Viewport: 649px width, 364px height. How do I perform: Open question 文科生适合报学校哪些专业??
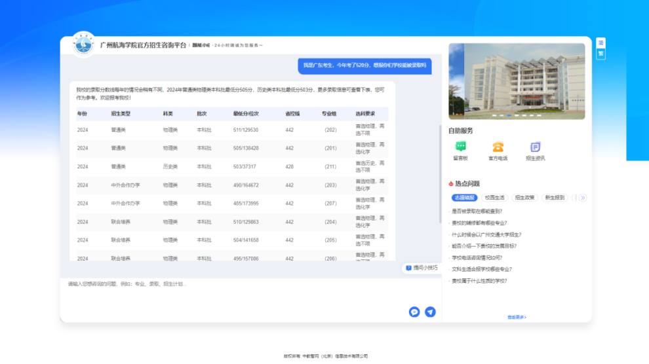[x=481, y=269]
